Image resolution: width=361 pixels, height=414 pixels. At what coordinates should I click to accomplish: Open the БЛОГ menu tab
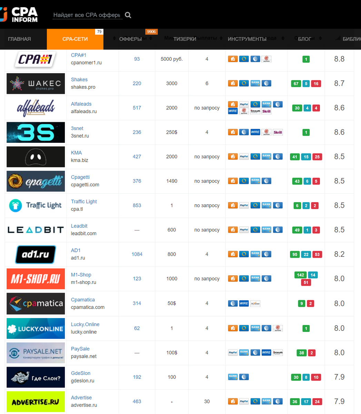[304, 39]
